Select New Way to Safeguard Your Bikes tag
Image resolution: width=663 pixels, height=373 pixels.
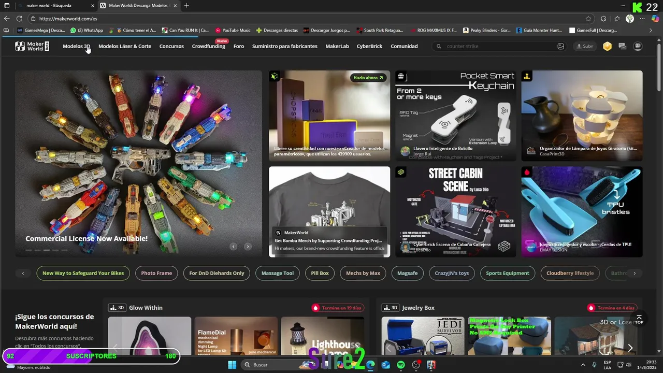83,273
